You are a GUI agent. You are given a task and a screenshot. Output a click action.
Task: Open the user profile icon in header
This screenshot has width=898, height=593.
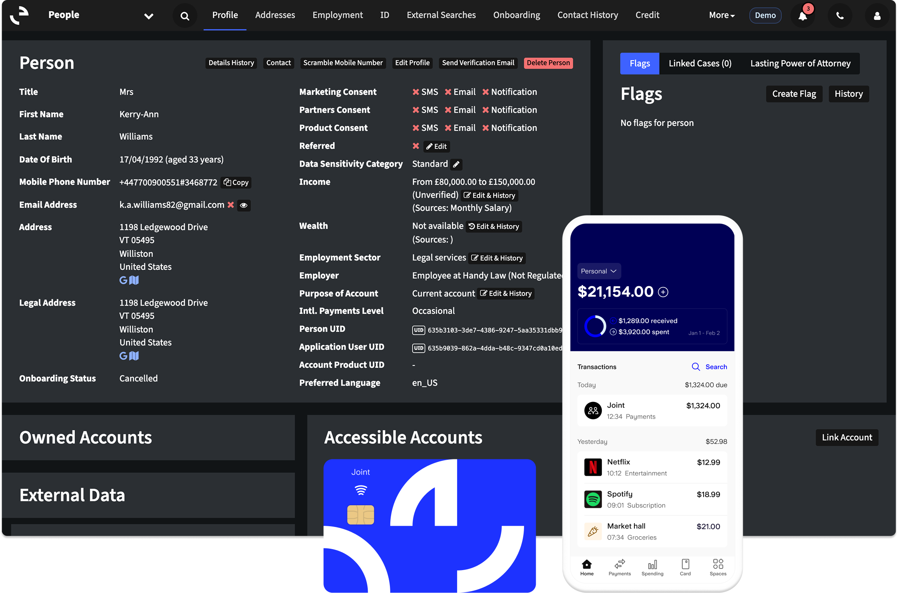877,16
